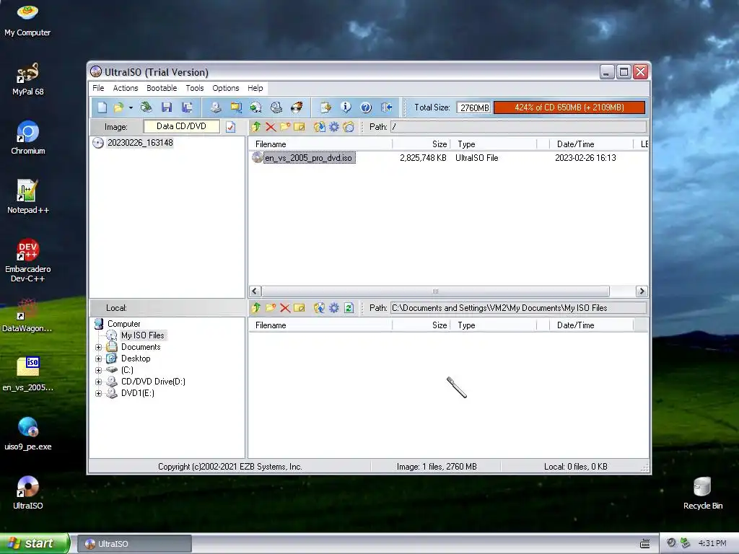
Task: Open the Actions menu
Action: click(126, 88)
